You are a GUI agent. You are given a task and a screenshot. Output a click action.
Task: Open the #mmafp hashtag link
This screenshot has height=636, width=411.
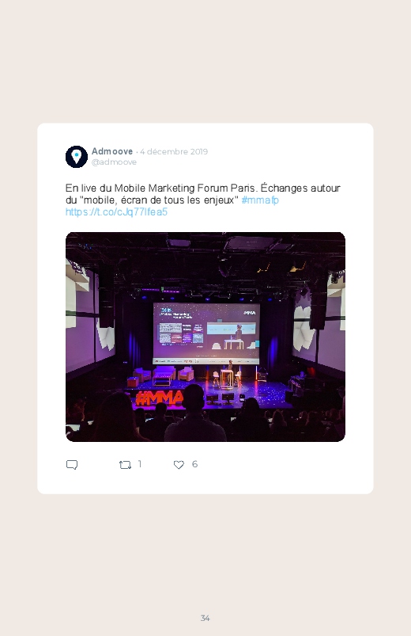(260, 200)
